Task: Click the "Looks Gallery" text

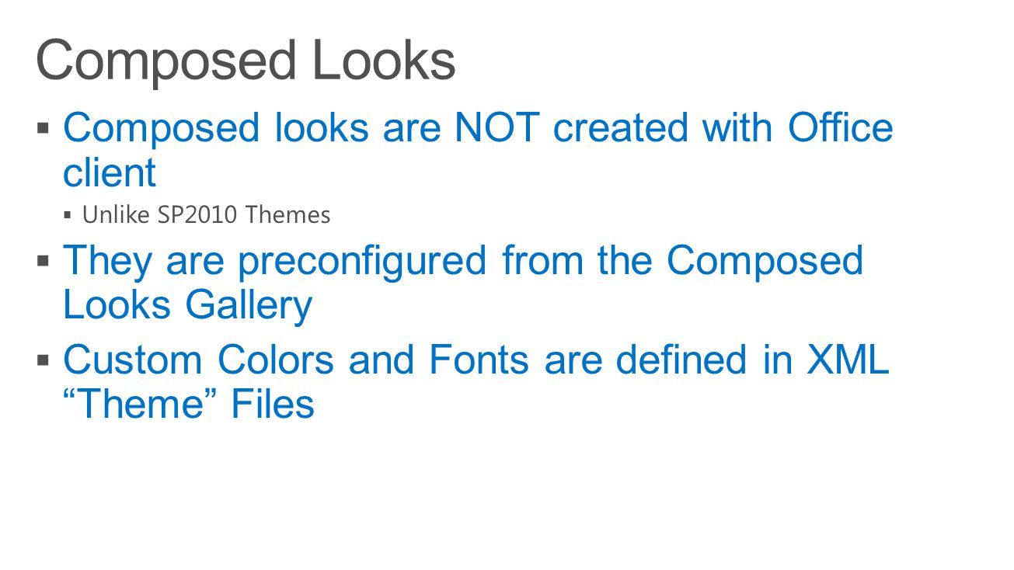Action: point(187,304)
